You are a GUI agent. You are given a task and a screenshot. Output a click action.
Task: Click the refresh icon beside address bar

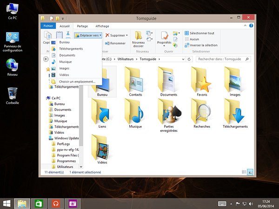coord(189,59)
